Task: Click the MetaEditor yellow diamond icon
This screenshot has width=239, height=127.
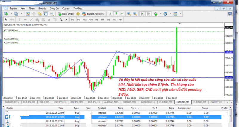Action: [78, 14]
